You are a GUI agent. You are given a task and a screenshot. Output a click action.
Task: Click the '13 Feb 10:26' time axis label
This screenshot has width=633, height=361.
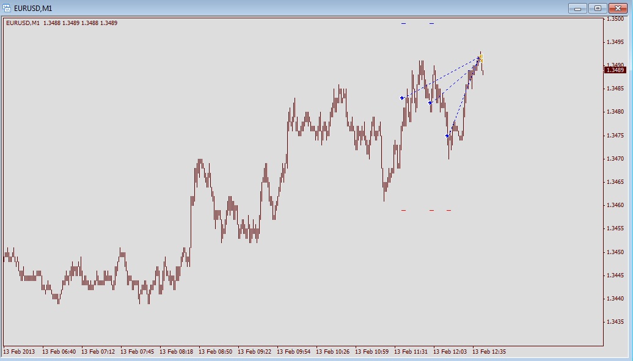coord(332,352)
